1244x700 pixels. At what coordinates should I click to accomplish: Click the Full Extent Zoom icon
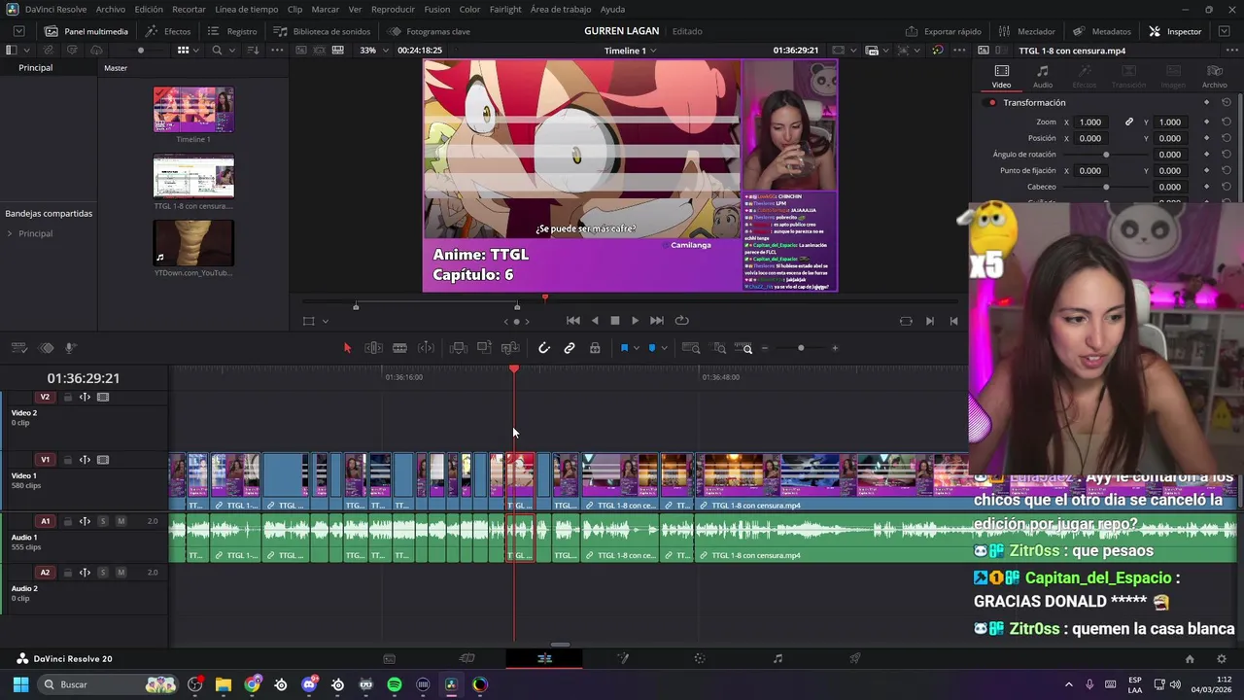tap(691, 348)
